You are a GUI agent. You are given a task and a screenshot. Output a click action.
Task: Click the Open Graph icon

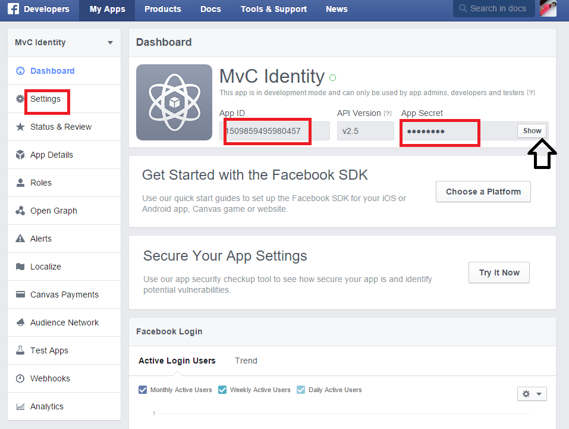pyautogui.click(x=20, y=211)
